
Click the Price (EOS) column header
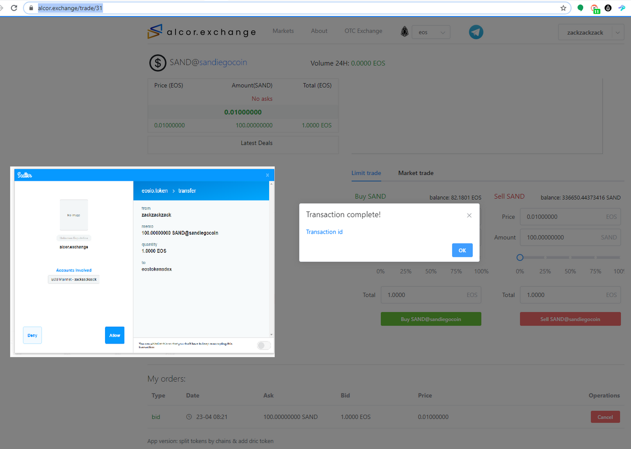point(169,85)
